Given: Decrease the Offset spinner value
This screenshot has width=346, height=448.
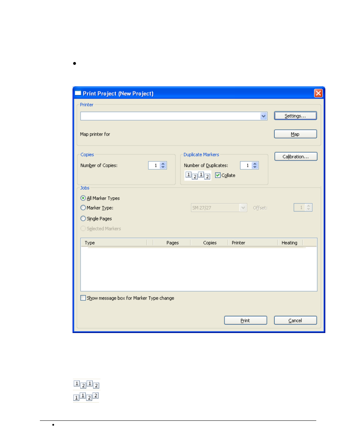Looking at the screenshot, I should [309, 209].
